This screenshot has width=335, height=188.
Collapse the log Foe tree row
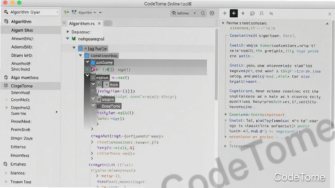click(74, 48)
